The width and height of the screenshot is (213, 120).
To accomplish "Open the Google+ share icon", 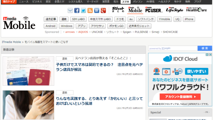I will [x=103, y=10].
